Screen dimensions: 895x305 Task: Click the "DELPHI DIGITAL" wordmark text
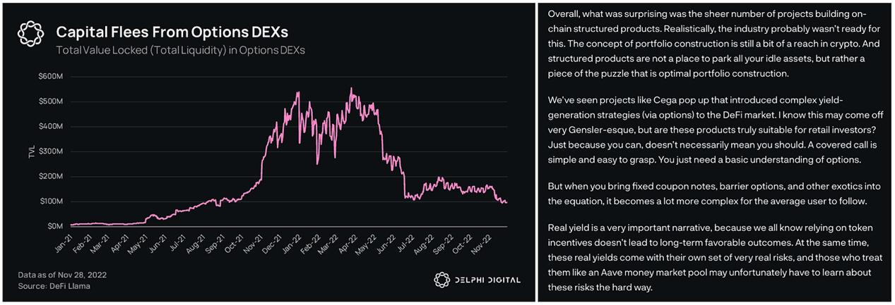[x=487, y=280]
